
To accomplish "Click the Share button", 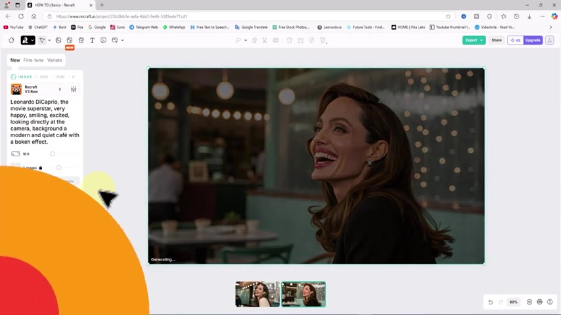I will click(x=497, y=40).
